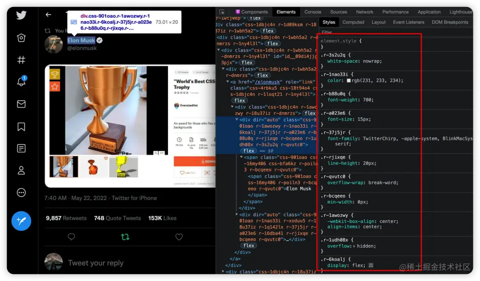Screen dimensions: 480x281
Task: Open the Messages envelope icon
Action: pos(21,104)
